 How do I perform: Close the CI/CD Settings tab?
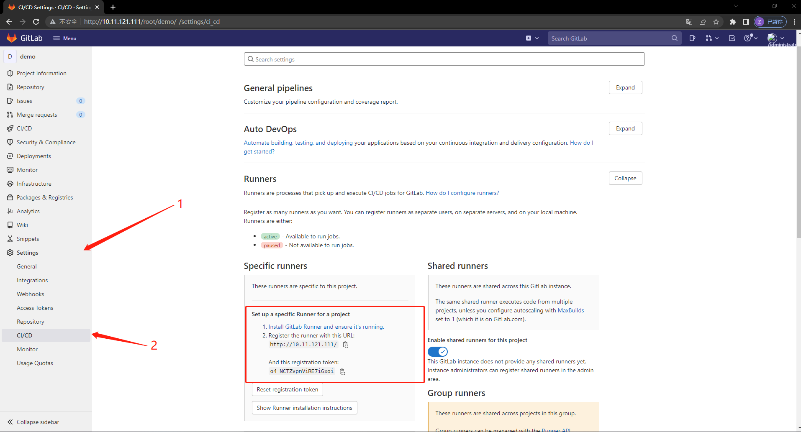click(97, 7)
